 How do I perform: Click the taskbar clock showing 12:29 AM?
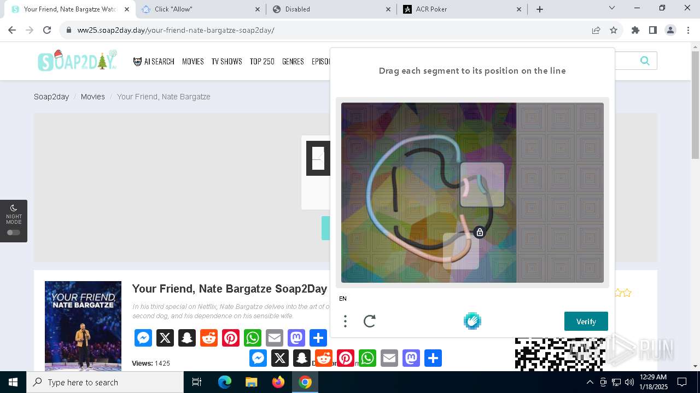pyautogui.click(x=654, y=382)
